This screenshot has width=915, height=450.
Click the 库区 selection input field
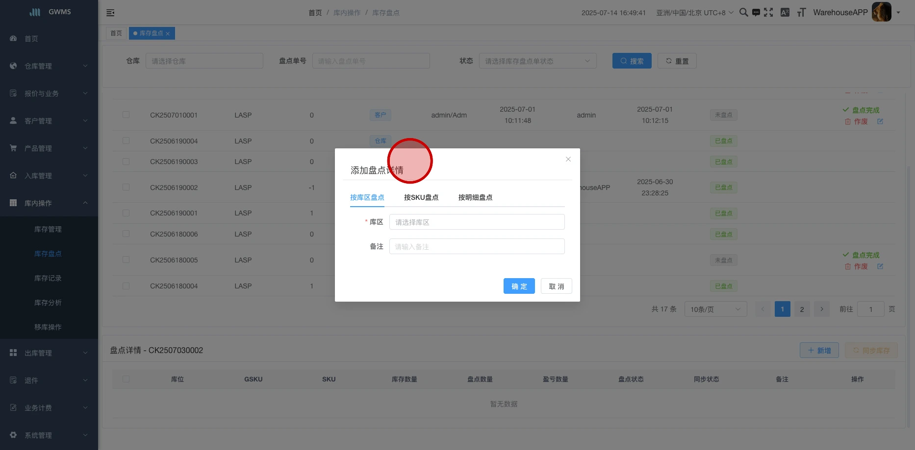pos(477,222)
